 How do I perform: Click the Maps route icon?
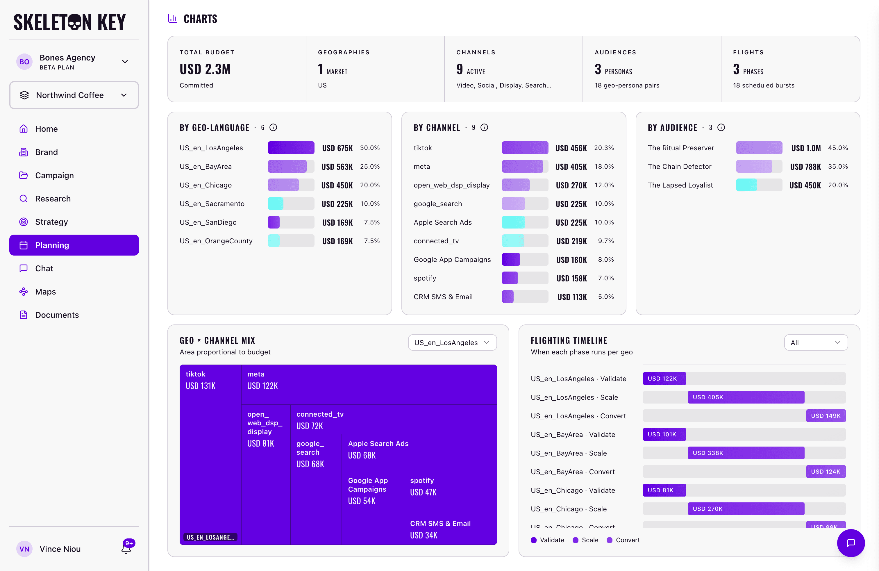(24, 292)
